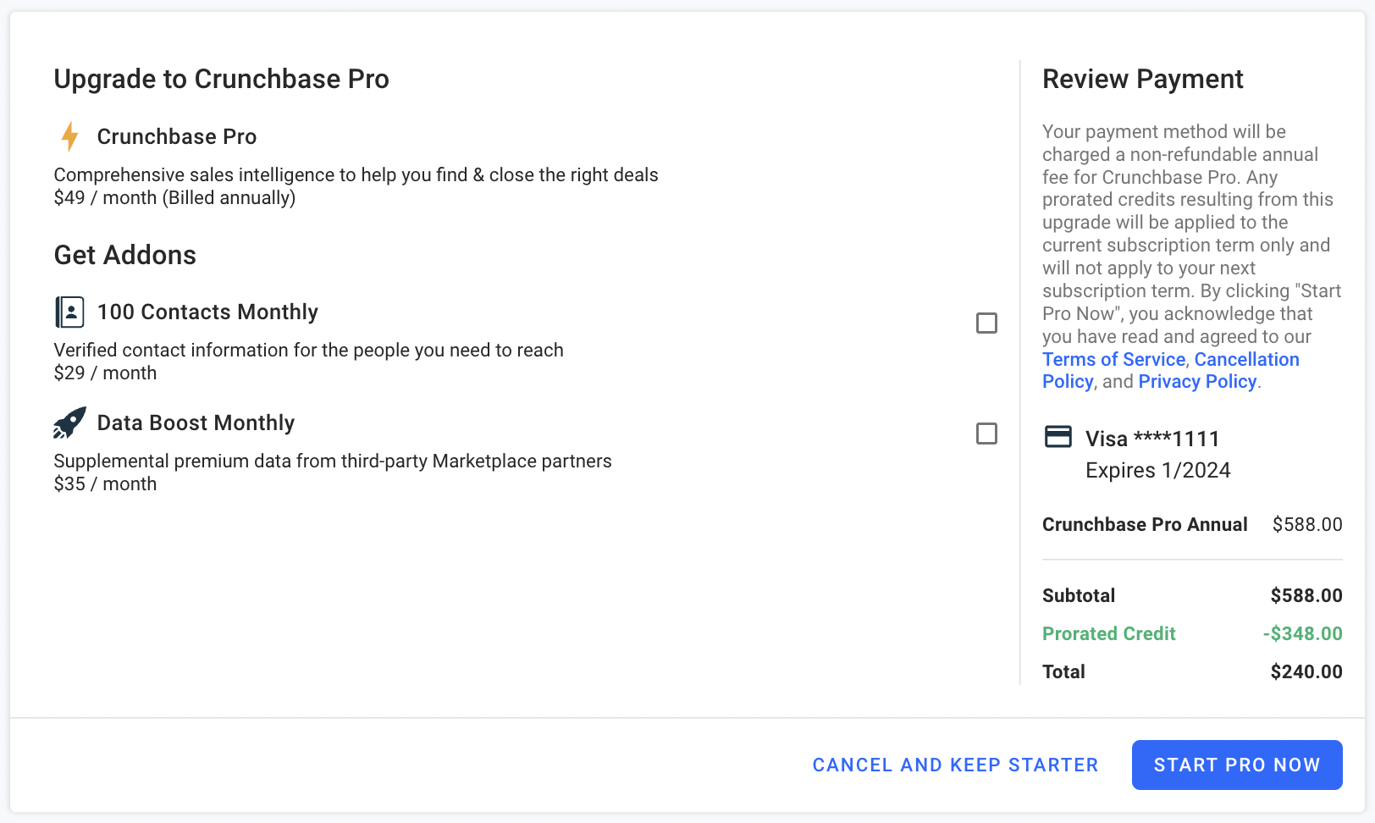This screenshot has width=1375, height=823.
Task: Click the credit card icon
Action: (x=1058, y=437)
